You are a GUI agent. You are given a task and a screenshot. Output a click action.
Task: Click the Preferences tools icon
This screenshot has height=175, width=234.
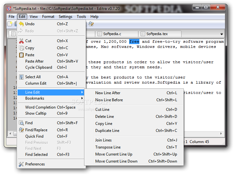pos(21,164)
